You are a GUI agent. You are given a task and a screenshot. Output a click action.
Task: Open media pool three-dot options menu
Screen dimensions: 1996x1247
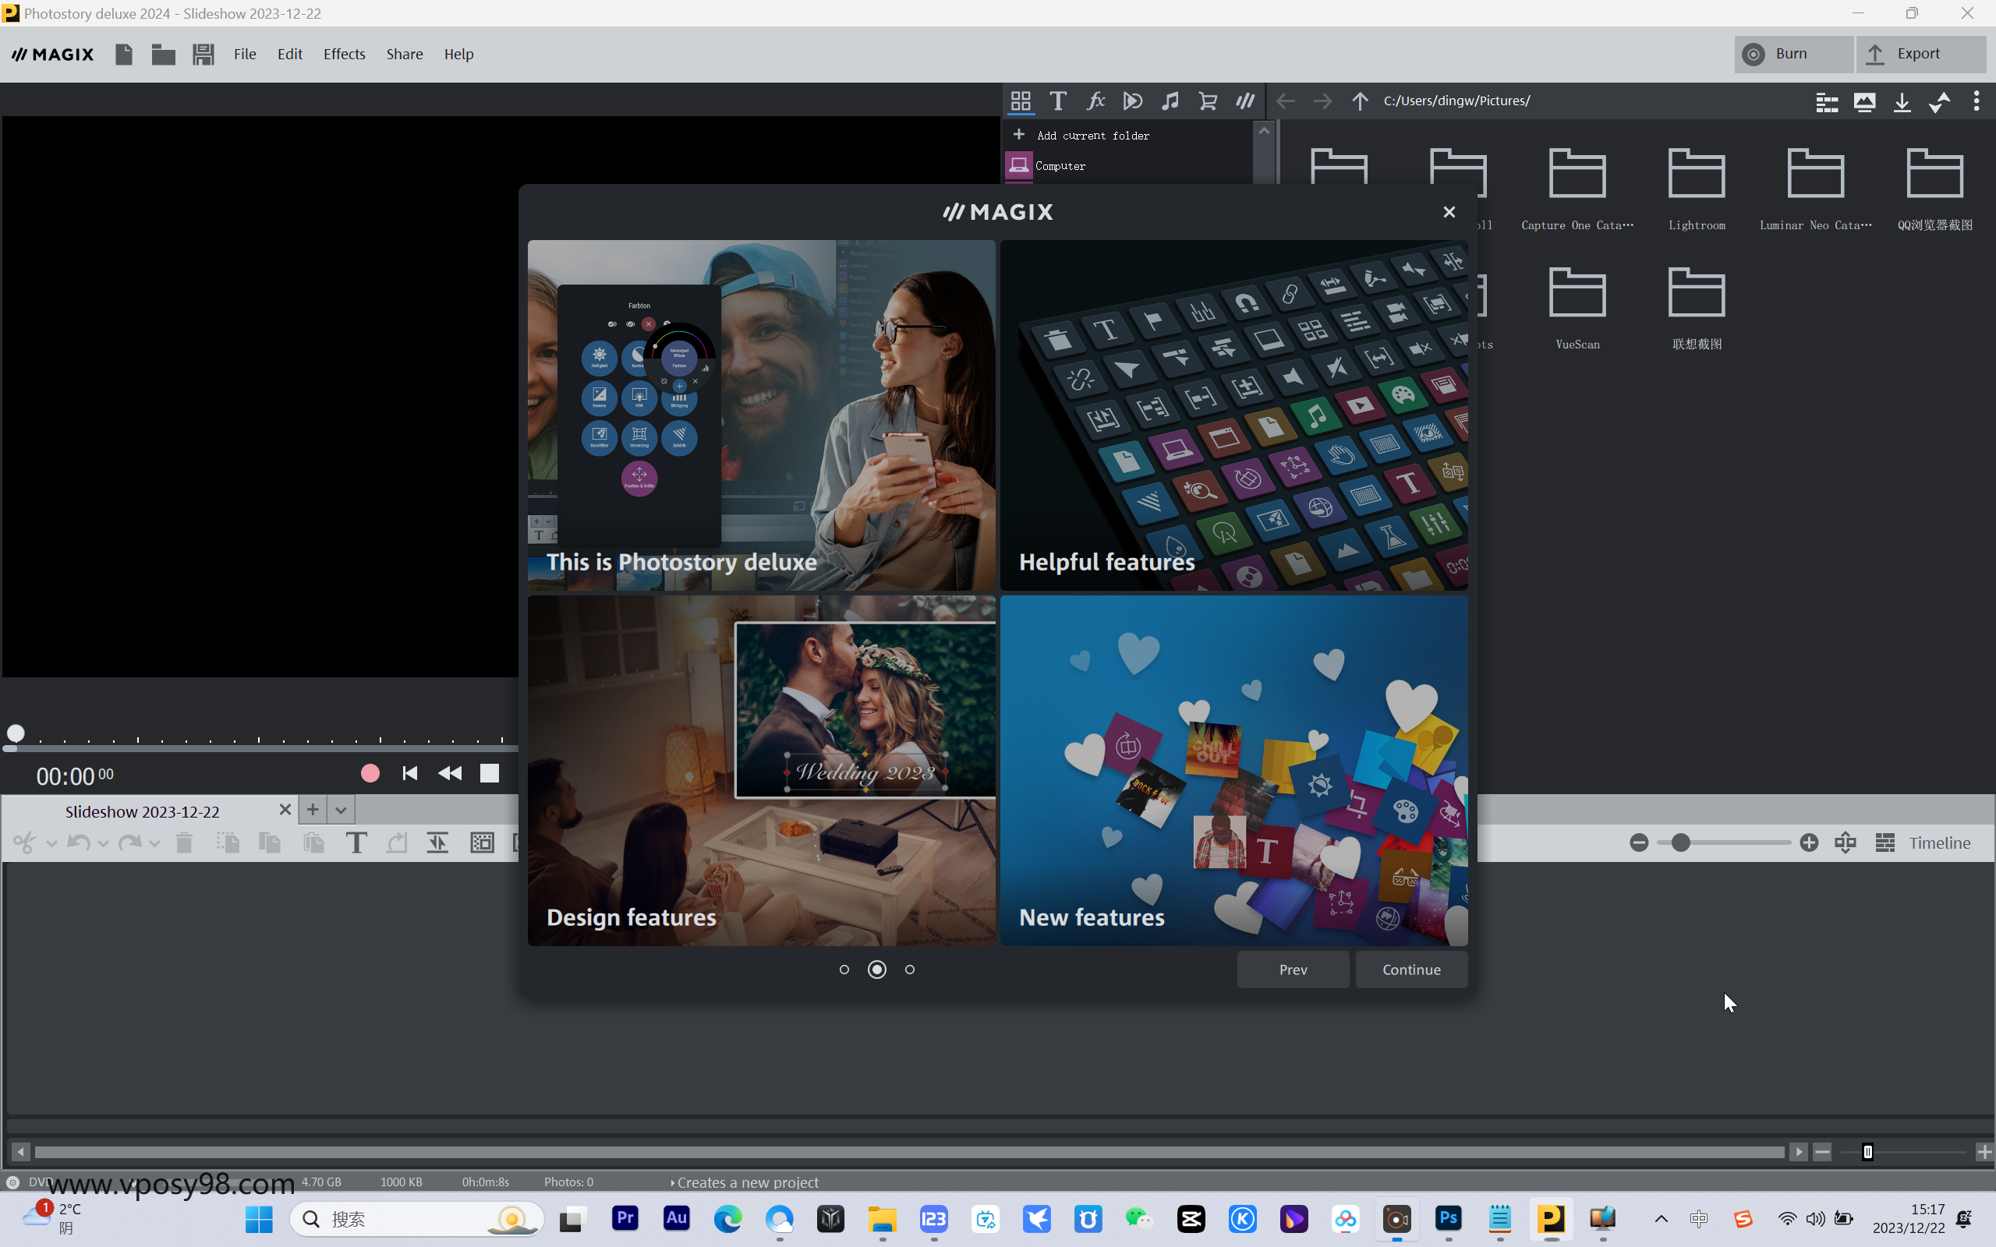[x=1977, y=101]
